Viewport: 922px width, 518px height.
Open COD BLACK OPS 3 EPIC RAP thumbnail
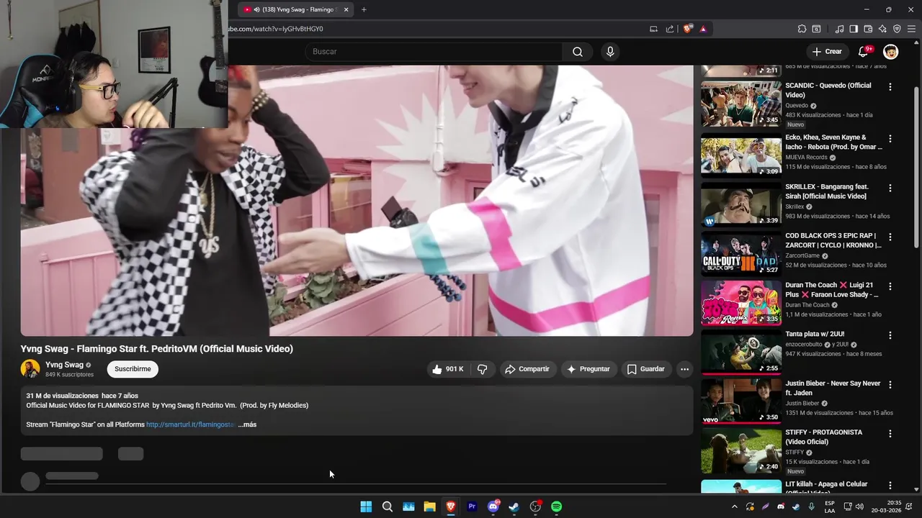tap(740, 254)
